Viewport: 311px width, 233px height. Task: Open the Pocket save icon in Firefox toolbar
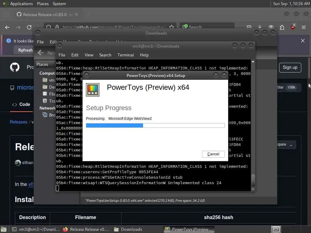pos(249,27)
